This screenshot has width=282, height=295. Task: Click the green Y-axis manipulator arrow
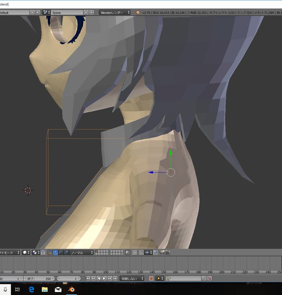[171, 152]
